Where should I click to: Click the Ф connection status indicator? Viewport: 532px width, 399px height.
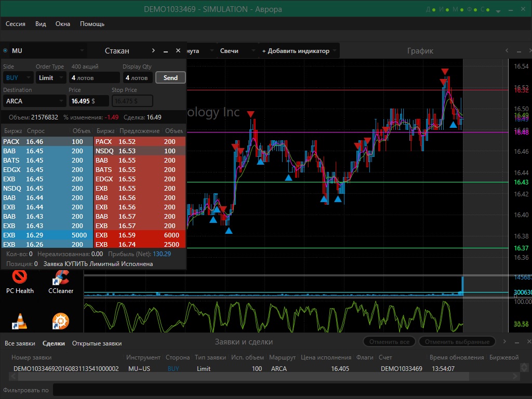coord(472,9)
